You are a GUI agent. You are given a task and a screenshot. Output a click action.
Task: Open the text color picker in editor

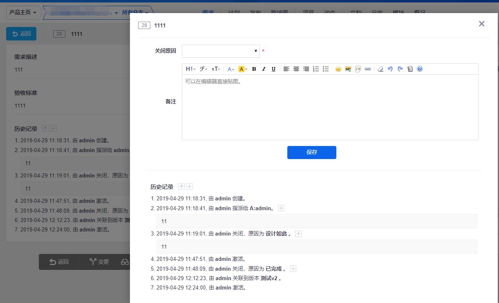[x=231, y=69]
